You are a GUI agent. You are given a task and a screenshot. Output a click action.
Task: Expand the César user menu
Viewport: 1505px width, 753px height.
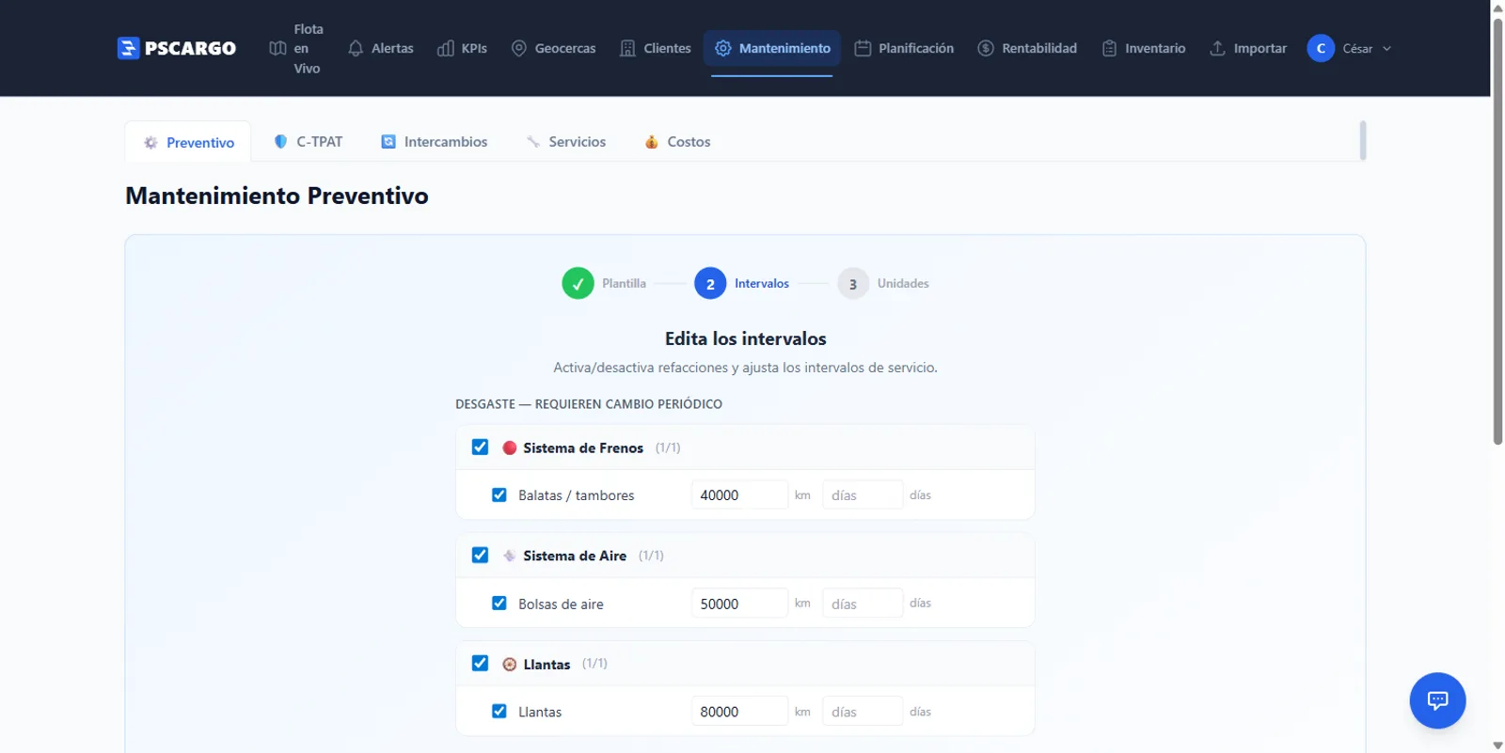(1349, 48)
